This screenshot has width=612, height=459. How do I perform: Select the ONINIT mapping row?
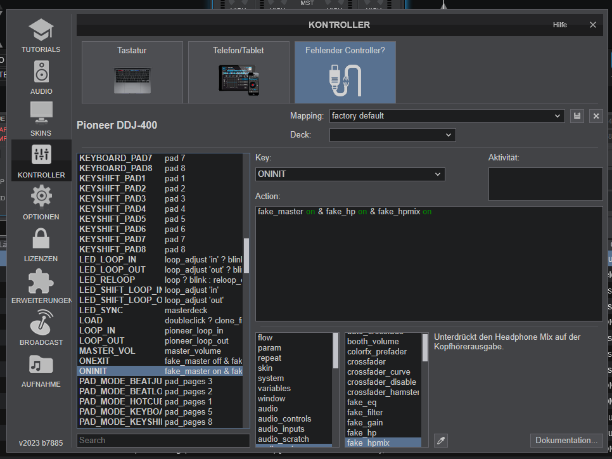click(160, 371)
